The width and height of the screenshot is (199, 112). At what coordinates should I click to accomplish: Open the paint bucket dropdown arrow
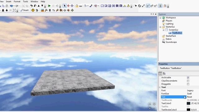[x=88, y=6]
